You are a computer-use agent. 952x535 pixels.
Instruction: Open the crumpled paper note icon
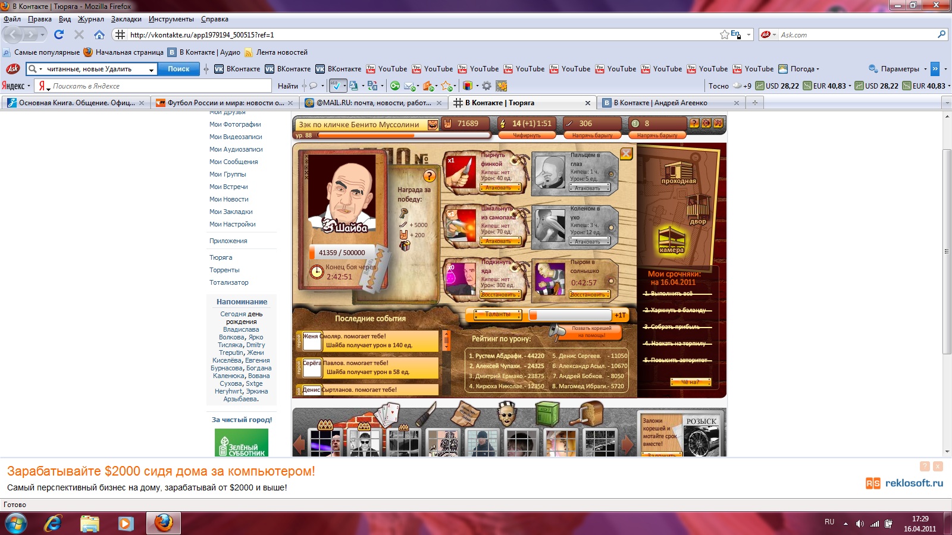(x=466, y=414)
